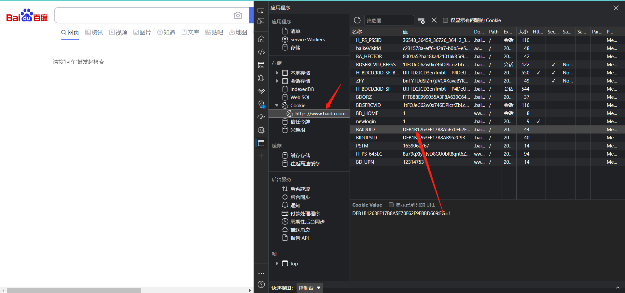Select https://www.baidu.com cookie origin
The width and height of the screenshot is (625, 293).
coord(309,113)
